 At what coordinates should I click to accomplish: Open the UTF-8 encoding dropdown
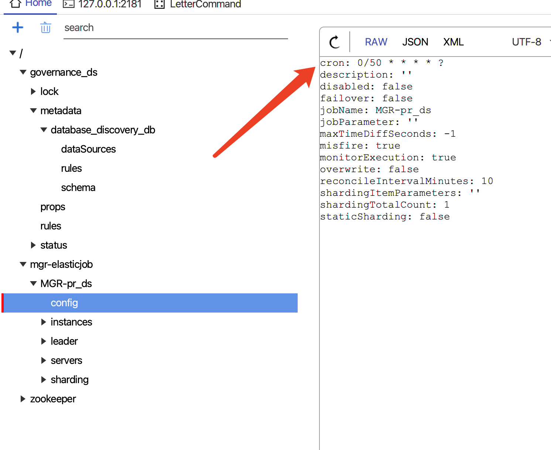[x=530, y=42]
